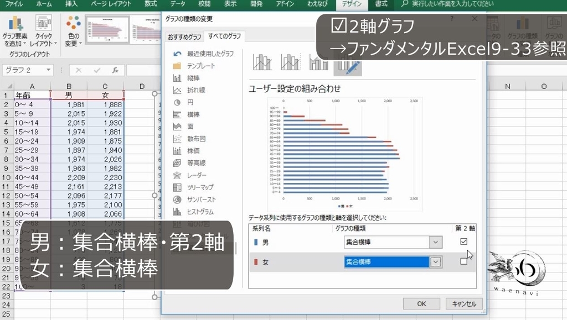Open the ファイル (File) ribbon tab
This screenshot has width=567, height=320.
14,4
